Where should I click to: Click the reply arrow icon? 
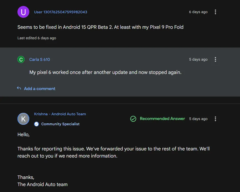click(19, 88)
